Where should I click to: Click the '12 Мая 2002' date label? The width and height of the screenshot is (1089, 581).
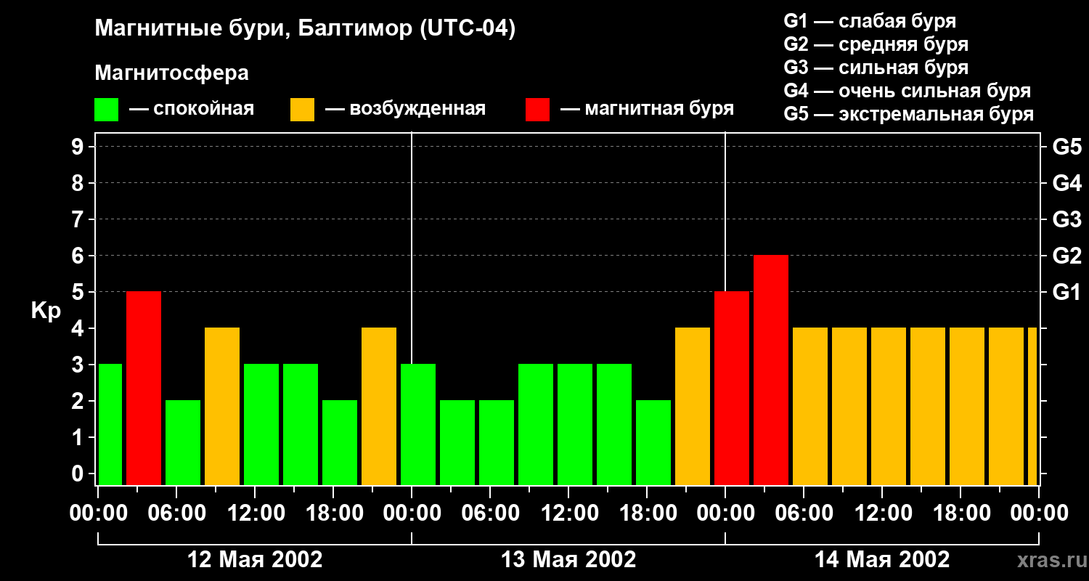255,560
